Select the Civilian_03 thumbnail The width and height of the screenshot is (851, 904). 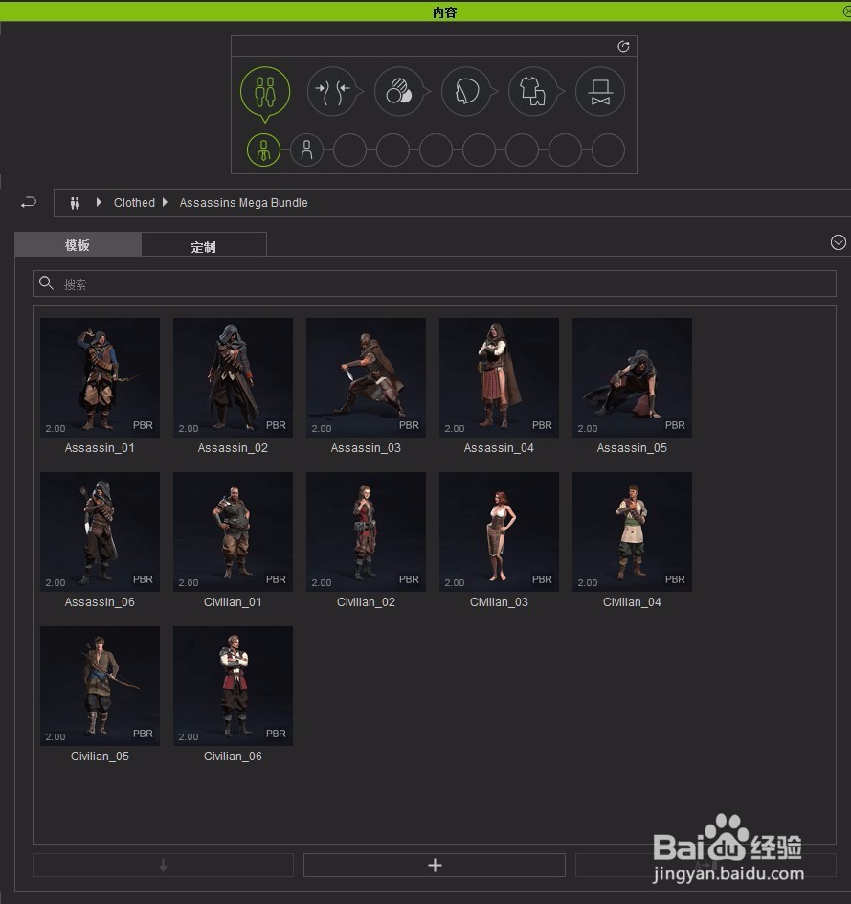click(499, 531)
